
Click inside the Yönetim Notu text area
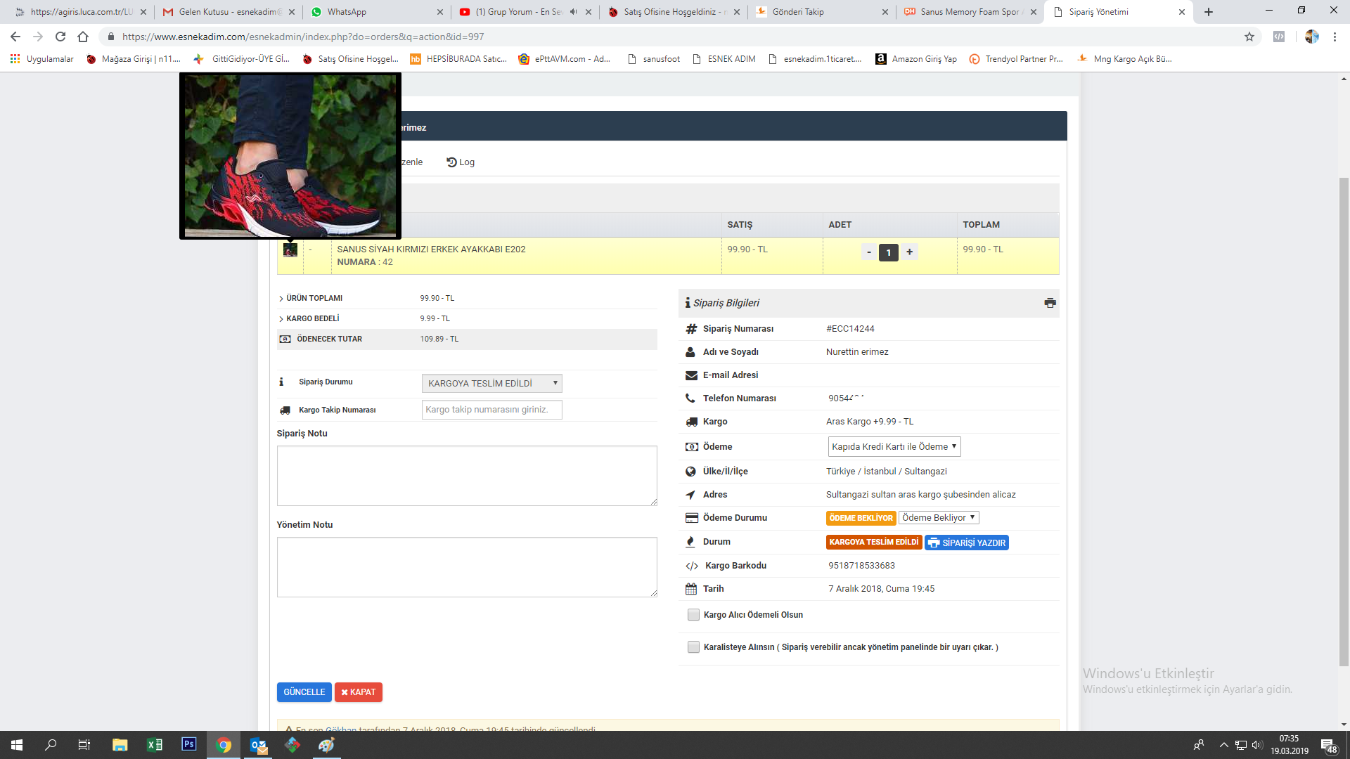point(467,567)
